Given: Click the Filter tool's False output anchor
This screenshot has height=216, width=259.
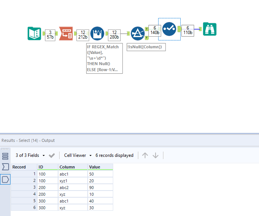Looking at the screenshot, I should pyautogui.click(x=146, y=38).
